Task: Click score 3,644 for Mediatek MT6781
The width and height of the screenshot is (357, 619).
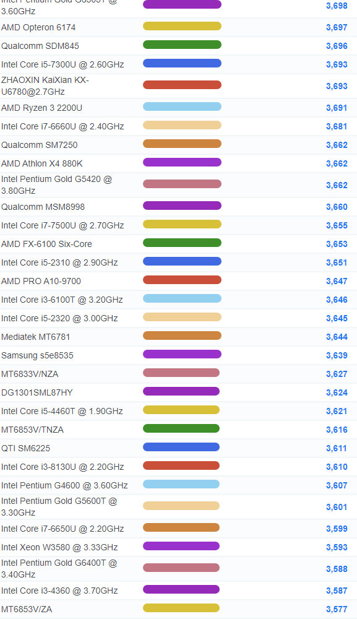Action: pos(337,337)
